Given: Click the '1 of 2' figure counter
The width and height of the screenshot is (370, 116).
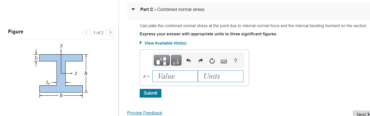Looking at the screenshot, I should 98,33.
